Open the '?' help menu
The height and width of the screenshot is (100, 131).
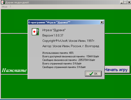[x=10, y=7]
